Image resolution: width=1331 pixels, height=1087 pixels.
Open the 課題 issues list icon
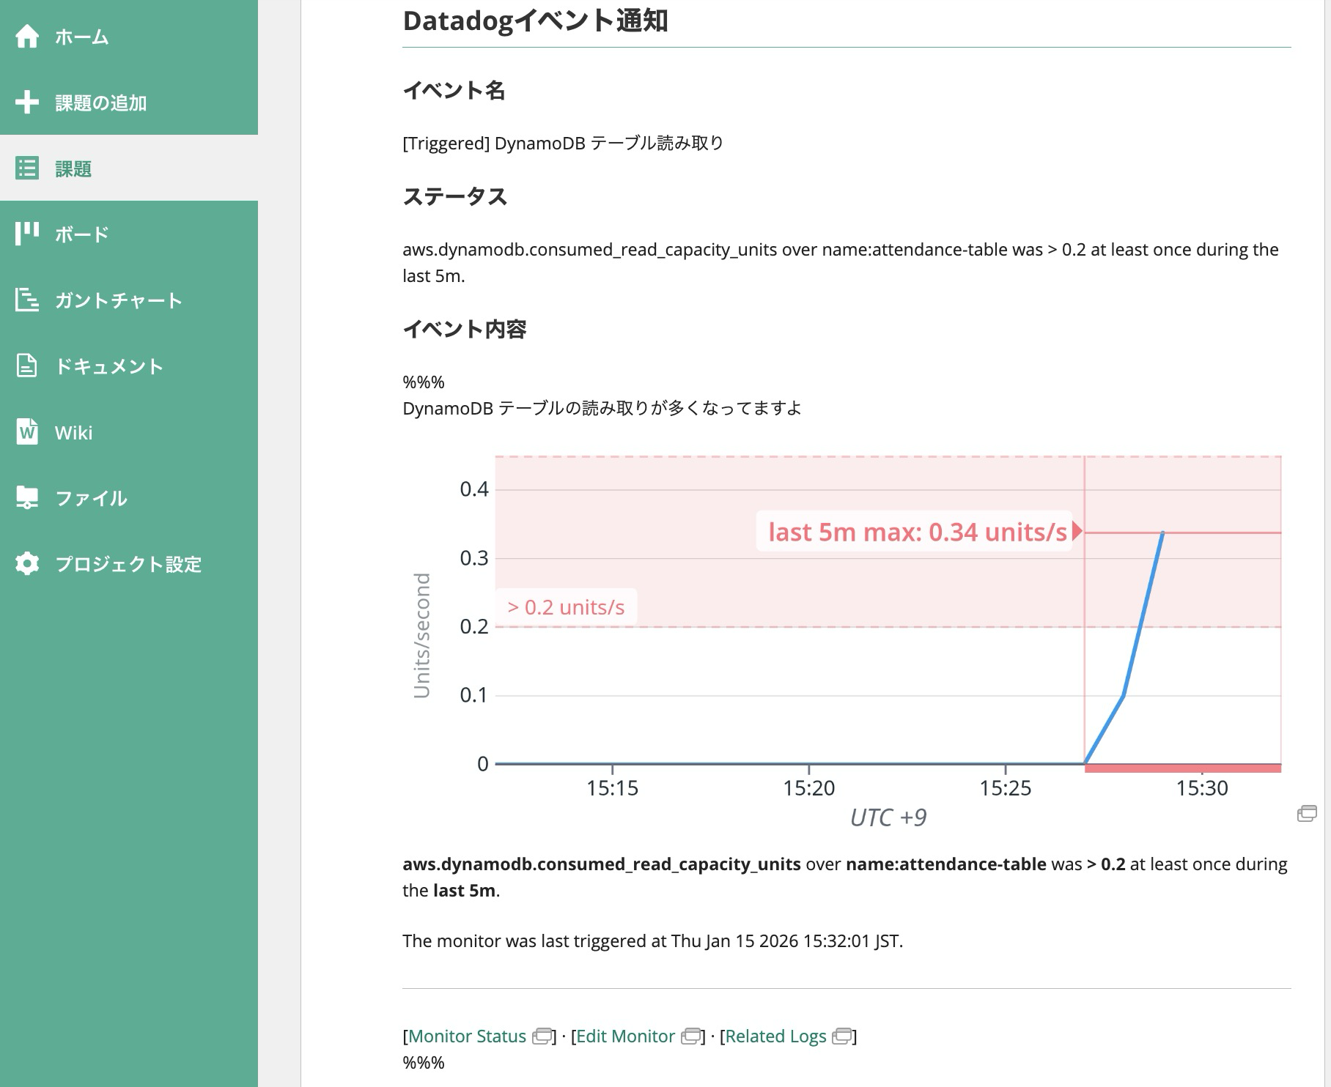[x=27, y=169]
